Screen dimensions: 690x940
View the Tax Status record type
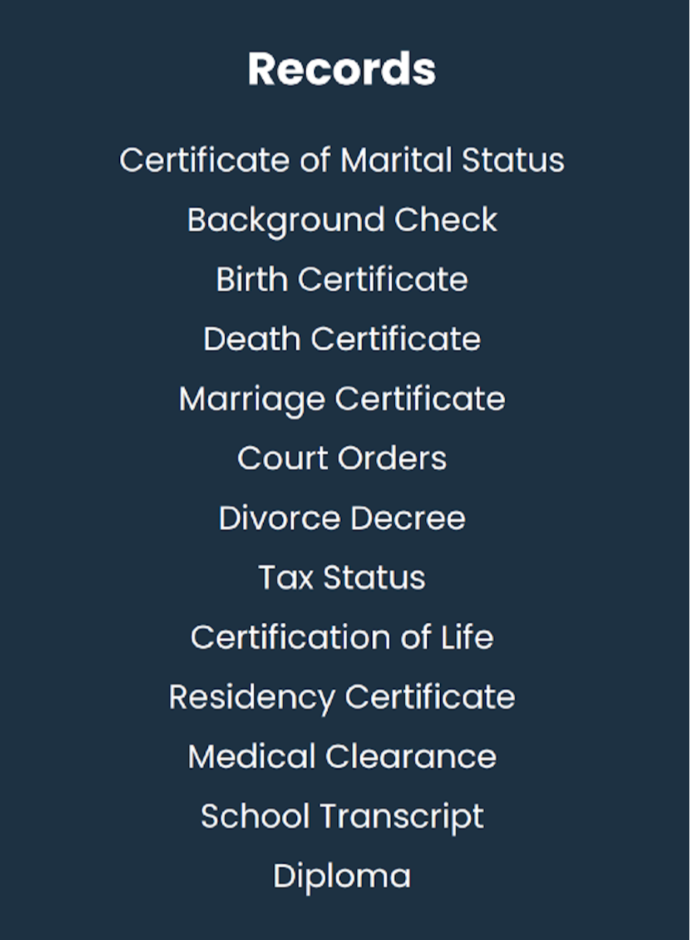point(341,578)
